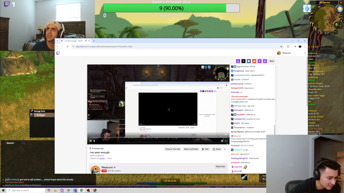This screenshot has height=193, width=344.
Task: Open the Windows Start menu
Action: click(3, 190)
